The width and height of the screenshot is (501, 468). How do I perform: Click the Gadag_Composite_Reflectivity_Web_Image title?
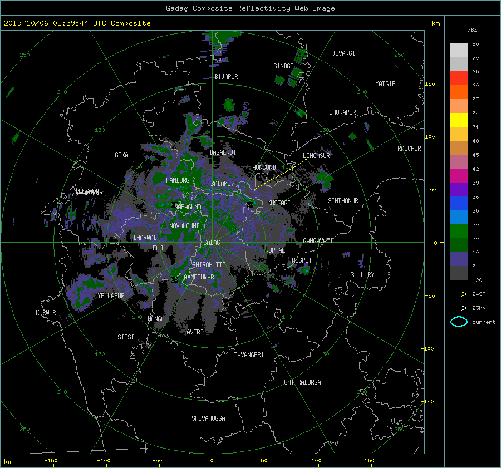coord(250,8)
